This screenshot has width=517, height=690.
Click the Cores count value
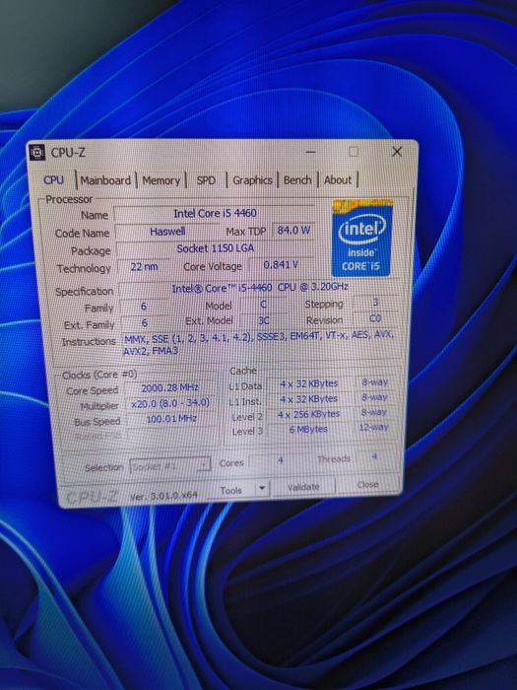click(281, 460)
